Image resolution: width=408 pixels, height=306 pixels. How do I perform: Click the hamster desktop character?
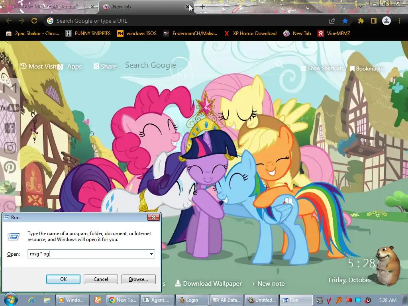pos(388,265)
